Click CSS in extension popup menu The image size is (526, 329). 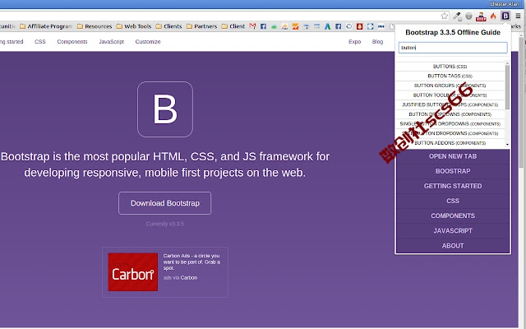click(x=453, y=201)
